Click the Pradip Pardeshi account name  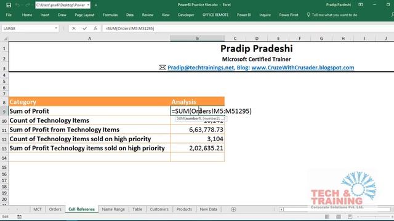click(338, 5)
